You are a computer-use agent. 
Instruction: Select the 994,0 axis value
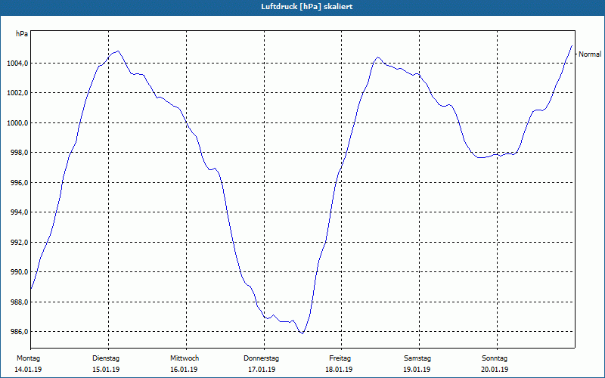(x=19, y=212)
